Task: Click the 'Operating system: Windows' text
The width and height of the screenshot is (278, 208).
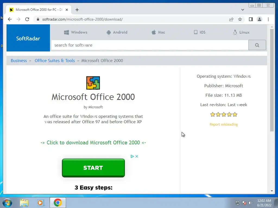Action: point(224,76)
